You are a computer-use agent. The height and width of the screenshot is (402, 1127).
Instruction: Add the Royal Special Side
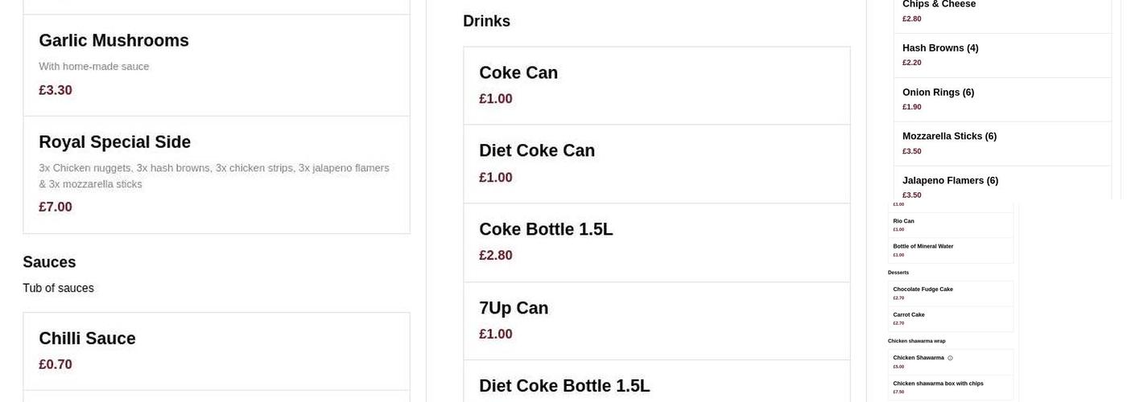(x=216, y=174)
